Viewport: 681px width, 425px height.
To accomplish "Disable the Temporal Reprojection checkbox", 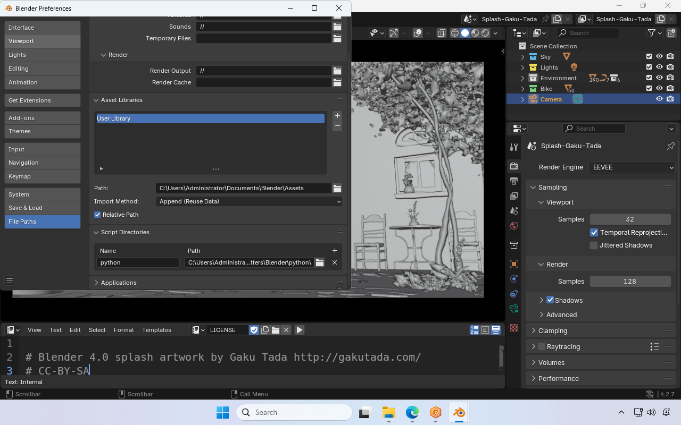I will [x=594, y=233].
